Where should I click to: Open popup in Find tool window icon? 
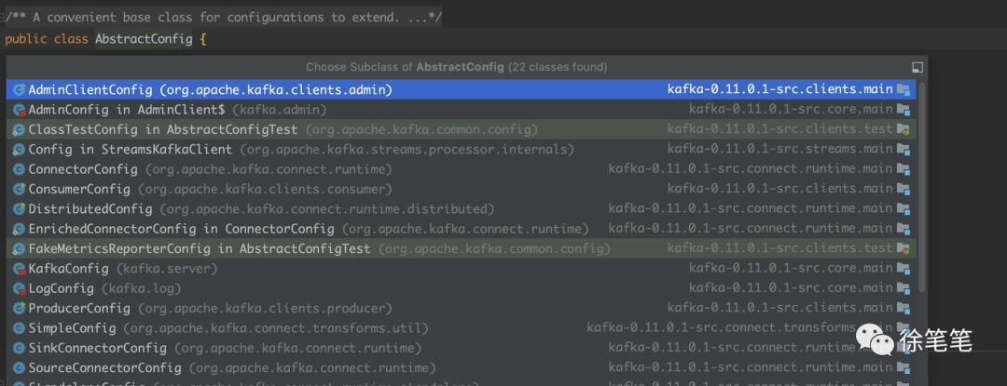tap(917, 67)
